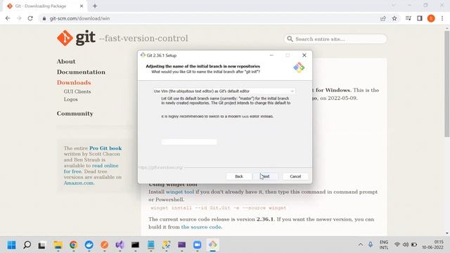Open the browser media control icon
Screen dimensions: 450x253
click(x=408, y=18)
